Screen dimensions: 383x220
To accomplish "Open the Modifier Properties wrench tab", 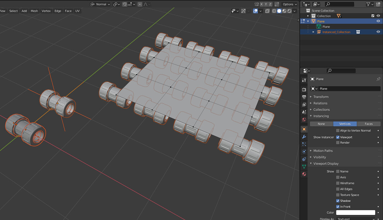I will click(304, 137).
